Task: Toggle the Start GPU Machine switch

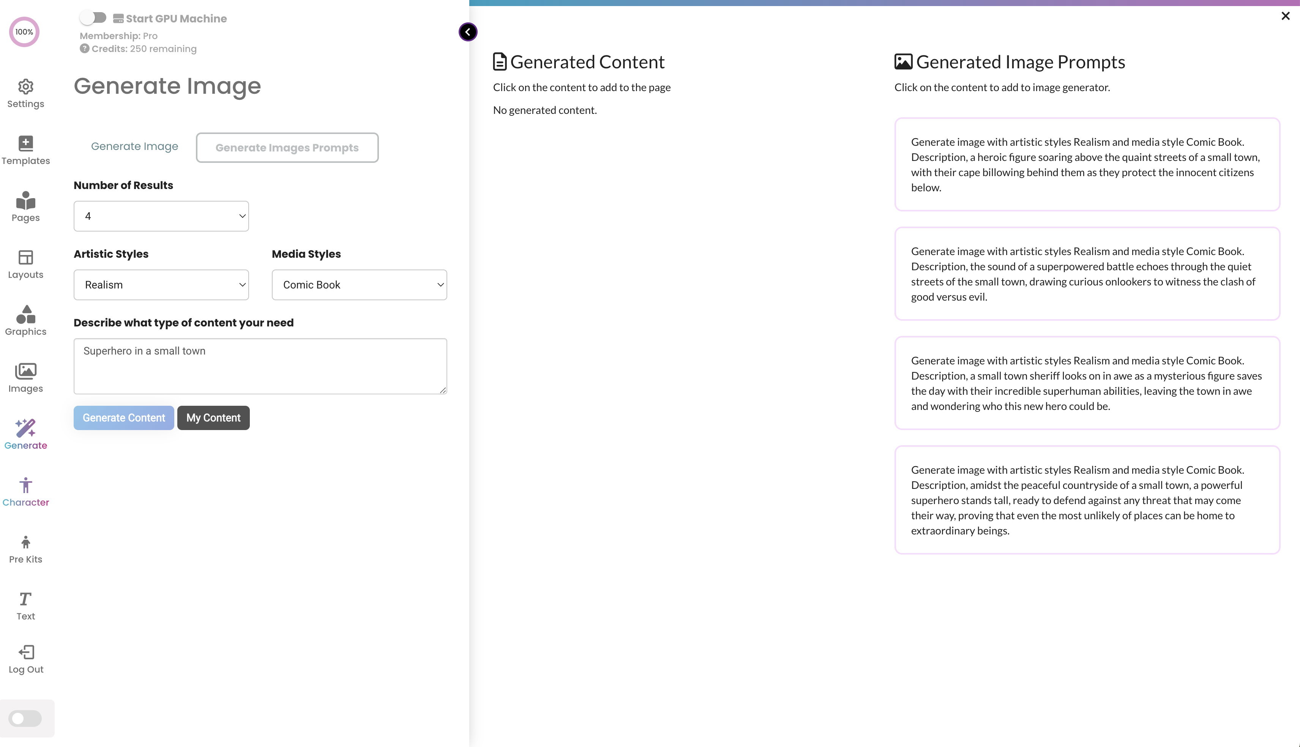Action: pyautogui.click(x=93, y=18)
